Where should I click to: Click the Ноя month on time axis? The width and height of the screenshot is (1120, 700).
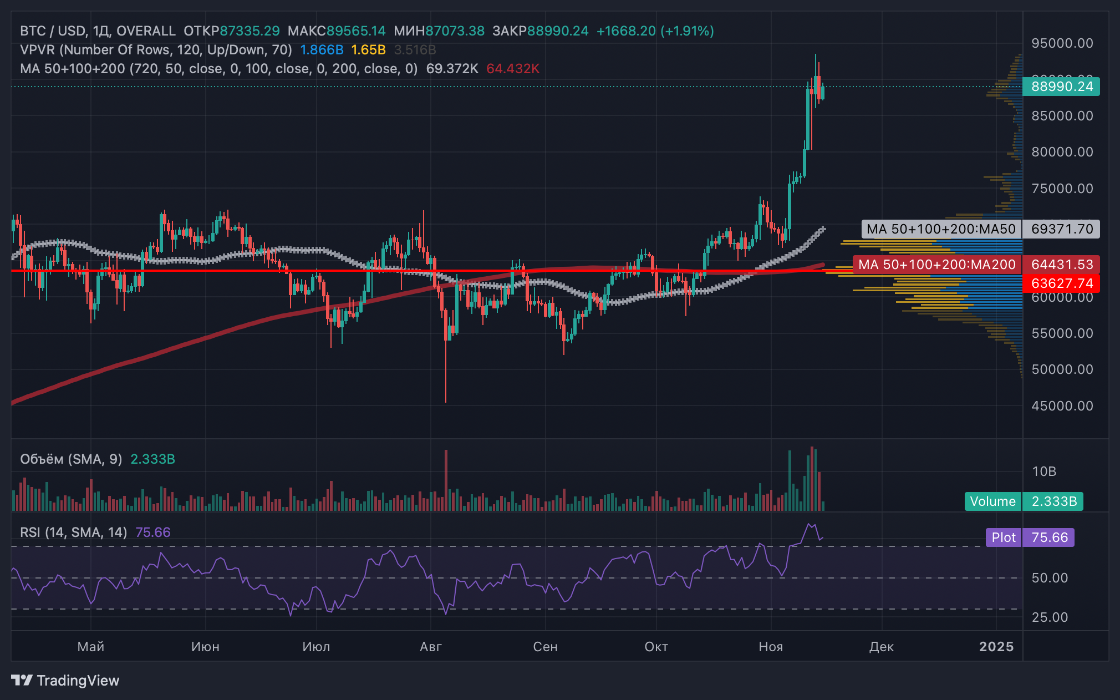click(771, 647)
